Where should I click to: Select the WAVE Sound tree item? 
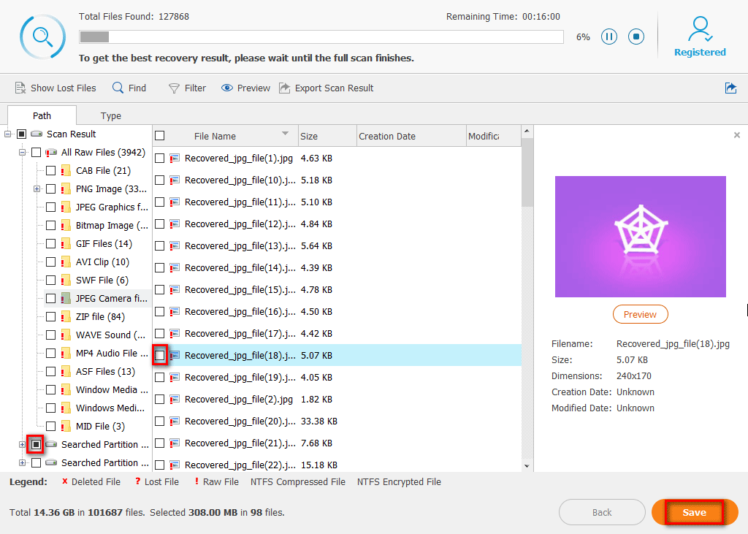(x=111, y=335)
